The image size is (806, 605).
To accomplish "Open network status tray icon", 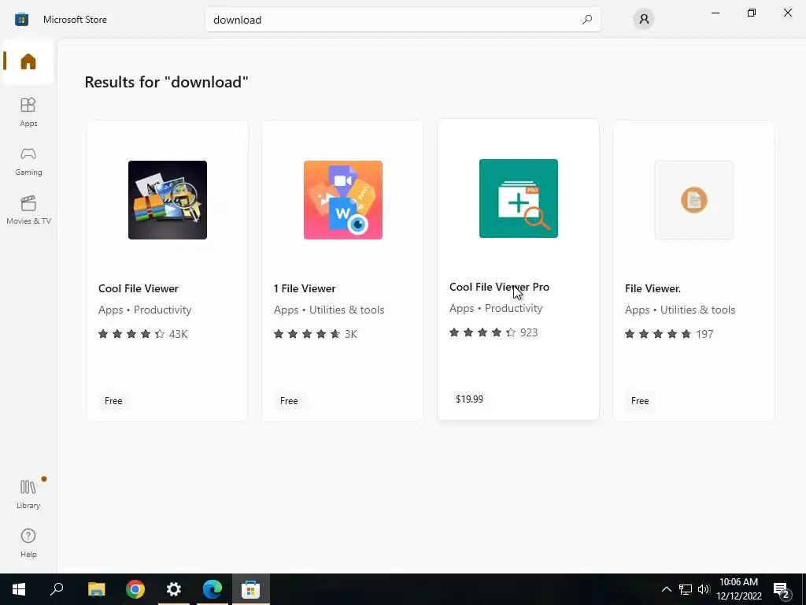I will [686, 589].
